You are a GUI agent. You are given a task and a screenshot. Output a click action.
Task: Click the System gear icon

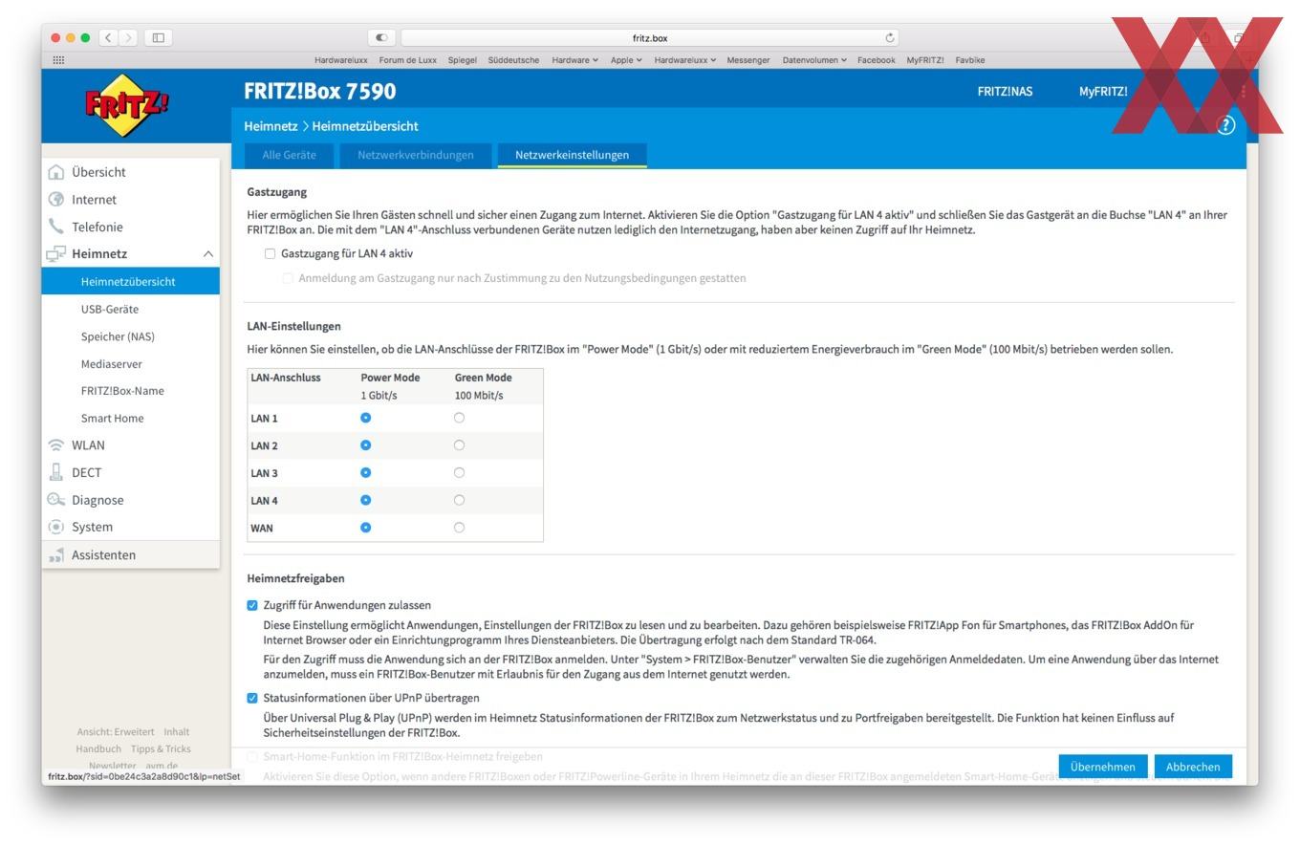56,527
